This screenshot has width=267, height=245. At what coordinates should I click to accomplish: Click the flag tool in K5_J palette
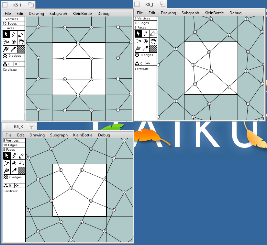[138, 49]
